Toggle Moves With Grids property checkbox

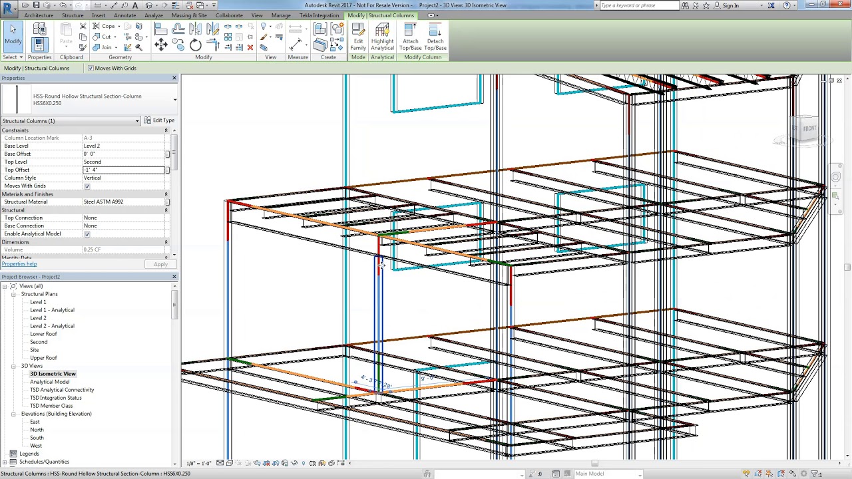pyautogui.click(x=87, y=186)
